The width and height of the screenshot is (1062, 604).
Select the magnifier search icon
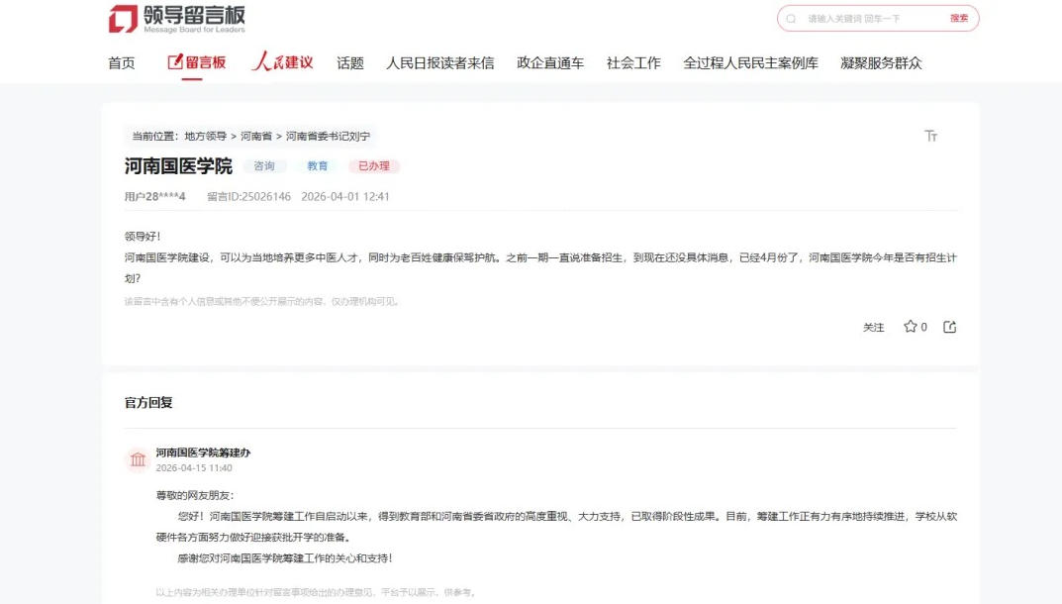(790, 18)
